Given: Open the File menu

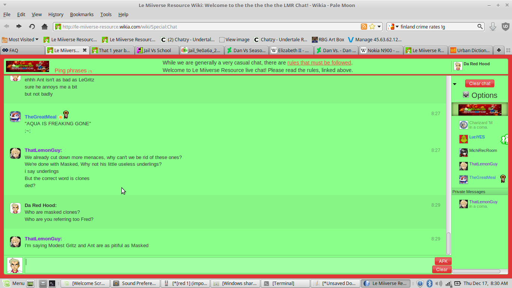Looking at the screenshot, I should click(7, 14).
